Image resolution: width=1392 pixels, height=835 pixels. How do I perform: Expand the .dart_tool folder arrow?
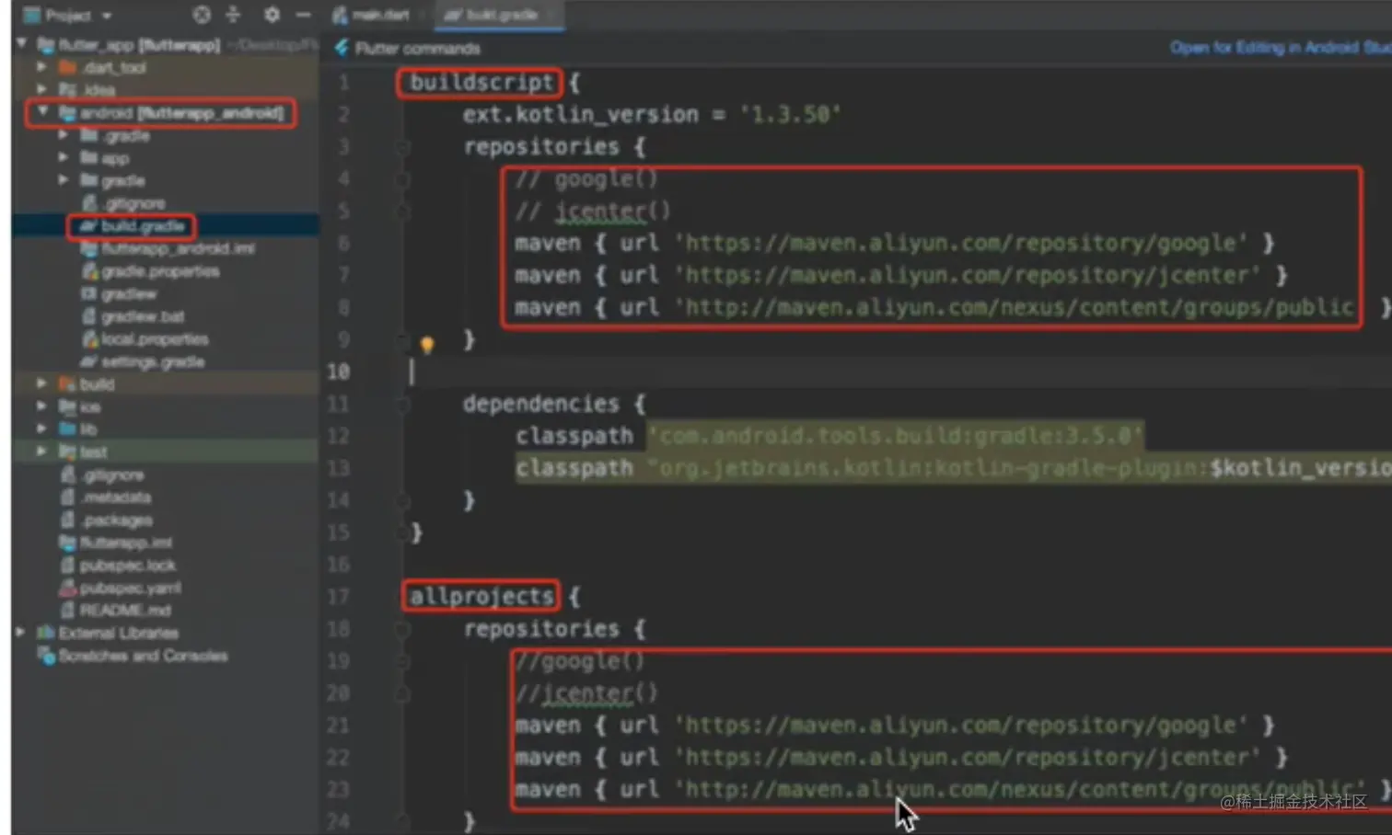tap(41, 66)
